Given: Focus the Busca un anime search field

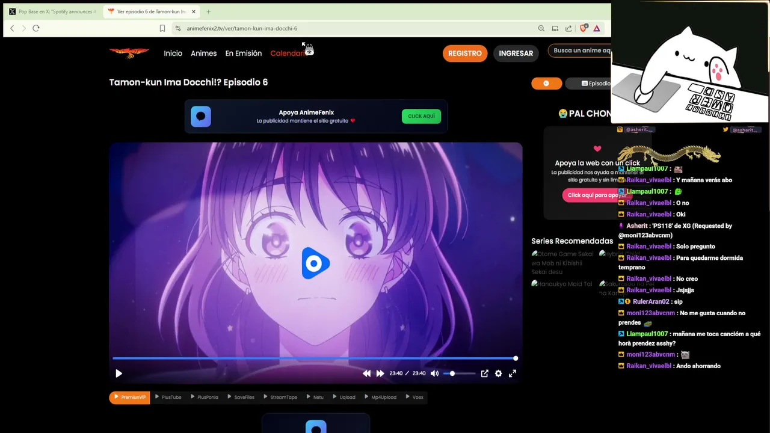Looking at the screenshot, I should point(580,51).
